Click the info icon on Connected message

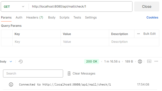coord(11,84)
